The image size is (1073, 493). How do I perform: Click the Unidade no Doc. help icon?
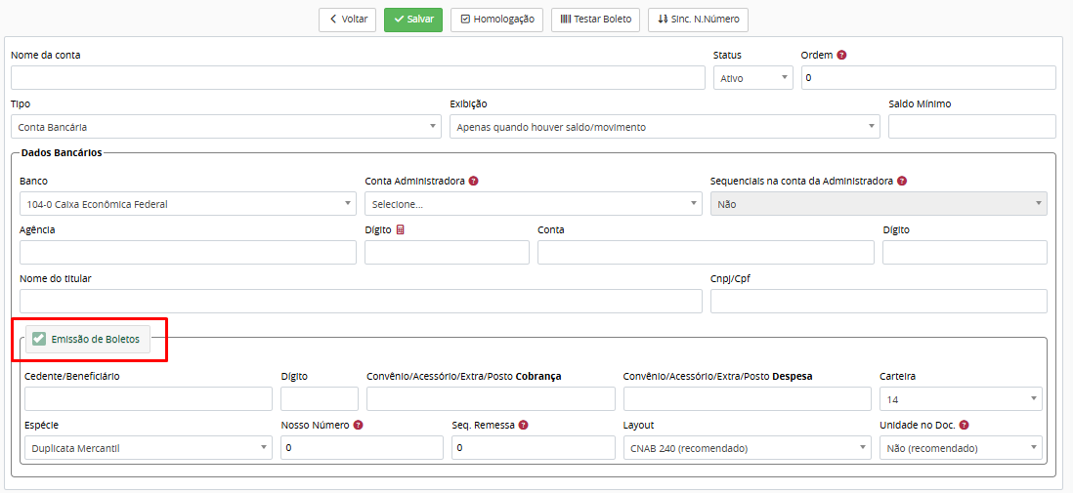(965, 425)
